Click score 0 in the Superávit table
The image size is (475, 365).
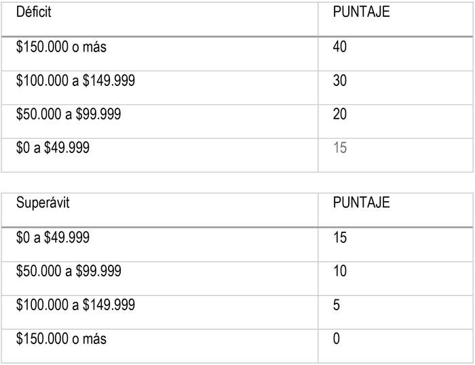click(x=337, y=339)
